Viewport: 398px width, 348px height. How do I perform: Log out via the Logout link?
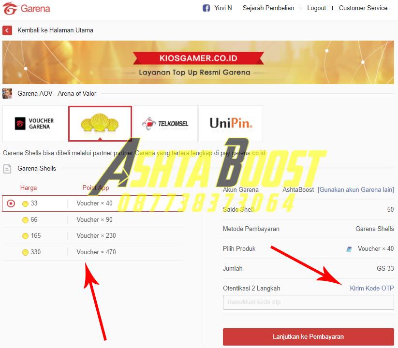point(317,8)
